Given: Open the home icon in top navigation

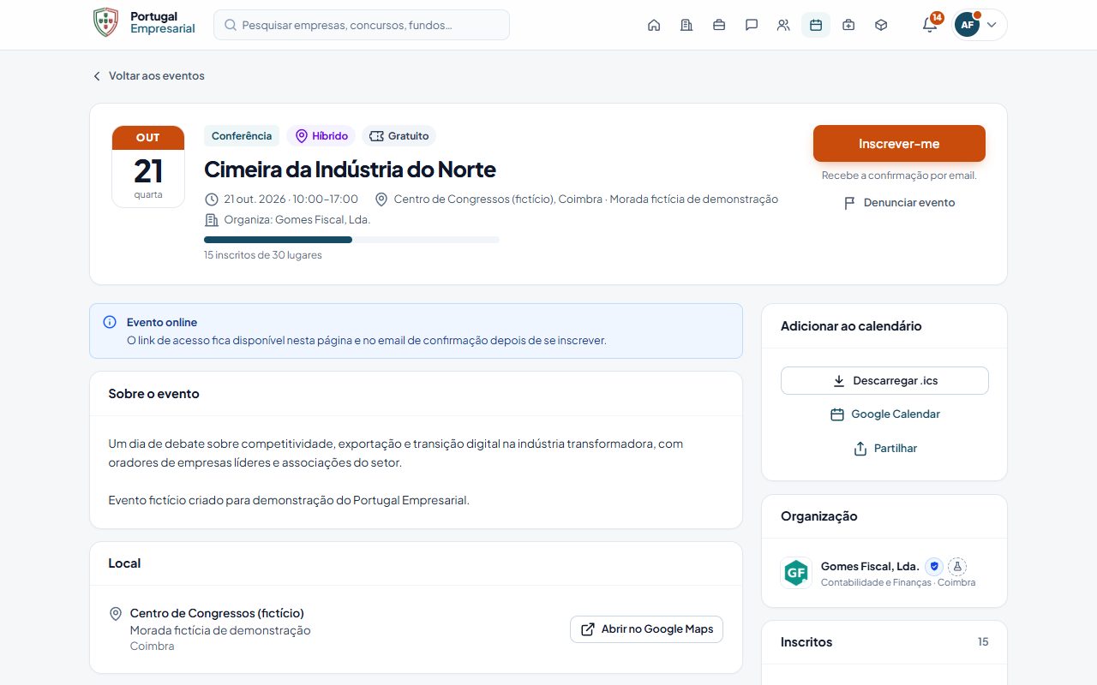Looking at the screenshot, I should [654, 25].
